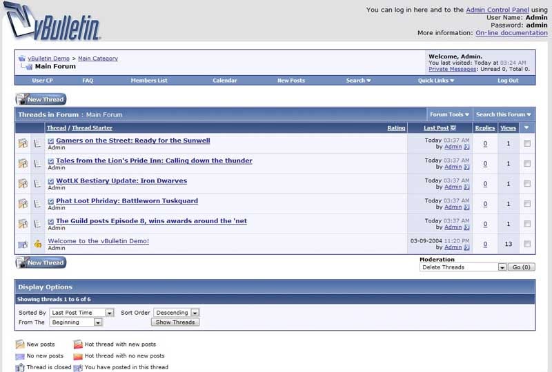Open reply count of the Welcome thread
The height and width of the screenshot is (372, 552).
(485, 244)
